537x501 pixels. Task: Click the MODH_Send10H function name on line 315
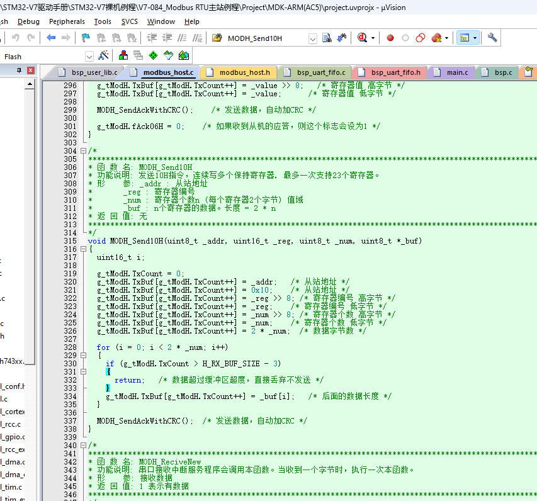point(137,240)
